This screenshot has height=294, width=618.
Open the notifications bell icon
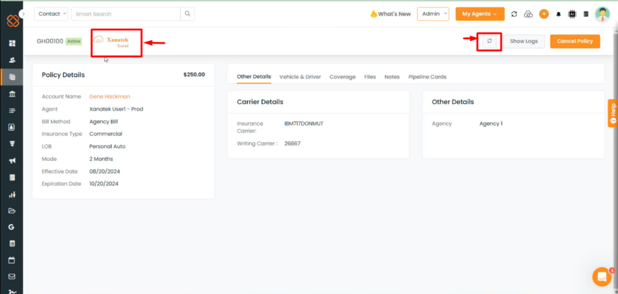(558, 14)
